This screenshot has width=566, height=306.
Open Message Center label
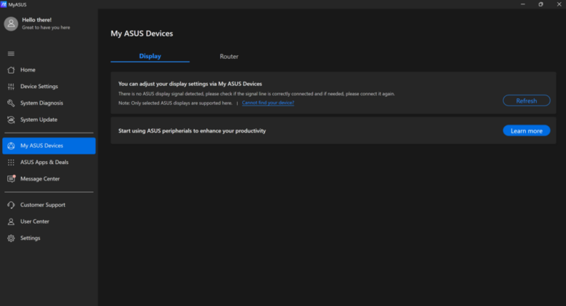(x=39, y=178)
